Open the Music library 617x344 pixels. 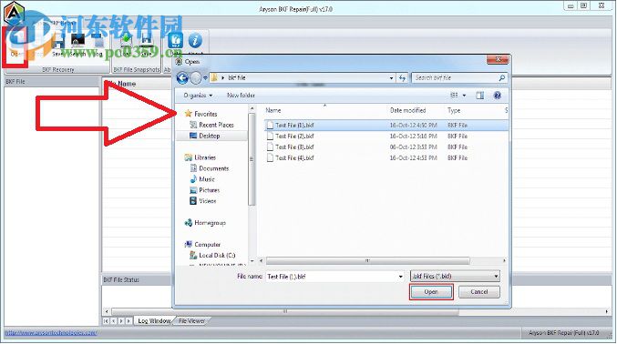(x=202, y=179)
